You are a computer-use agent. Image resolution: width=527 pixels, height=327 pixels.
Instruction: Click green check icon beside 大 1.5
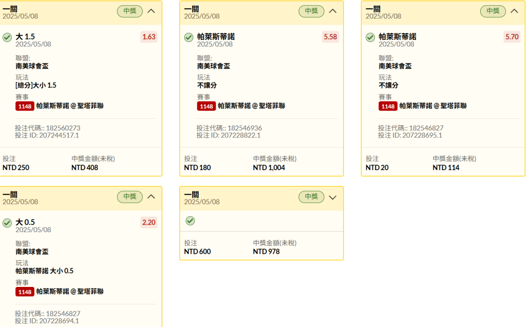point(7,37)
